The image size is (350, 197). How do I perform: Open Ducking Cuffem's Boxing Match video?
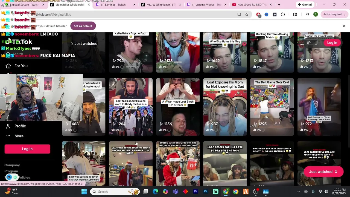(272, 52)
